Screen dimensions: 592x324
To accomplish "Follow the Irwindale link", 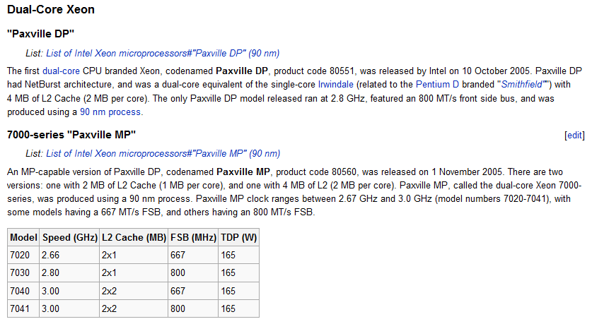I will [x=336, y=85].
